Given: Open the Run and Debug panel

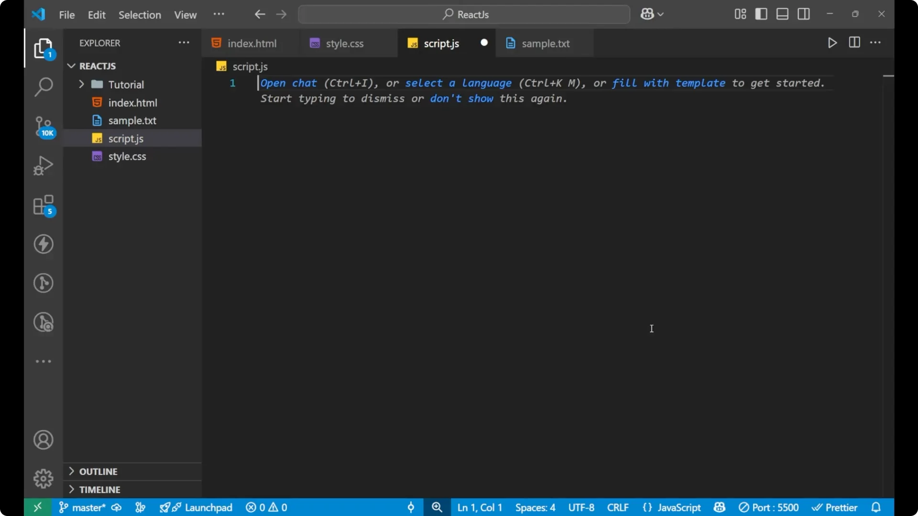Looking at the screenshot, I should tap(44, 165).
